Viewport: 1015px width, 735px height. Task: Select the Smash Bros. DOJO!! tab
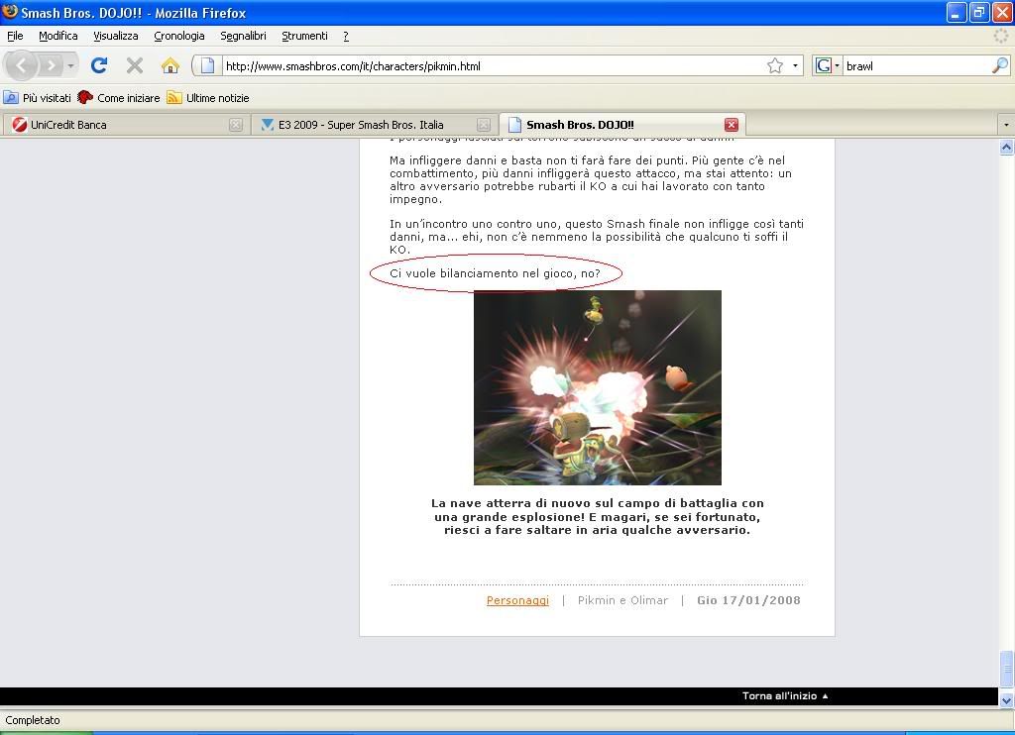[622, 124]
